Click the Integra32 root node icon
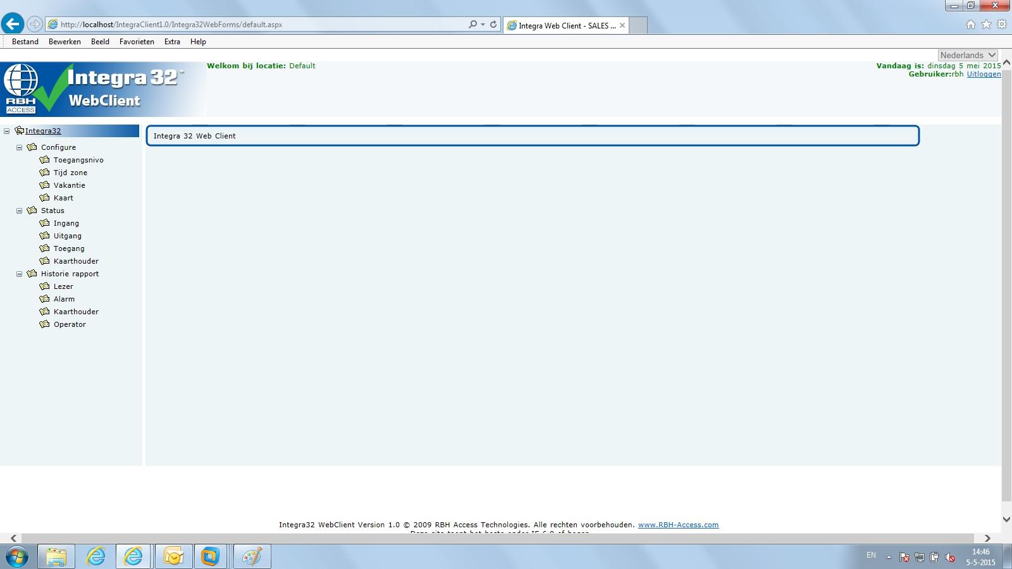Image resolution: width=1012 pixels, height=569 pixels. 19,131
